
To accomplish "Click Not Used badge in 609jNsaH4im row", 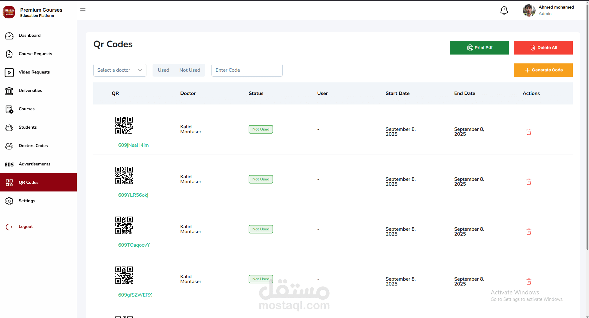I will click(x=261, y=129).
